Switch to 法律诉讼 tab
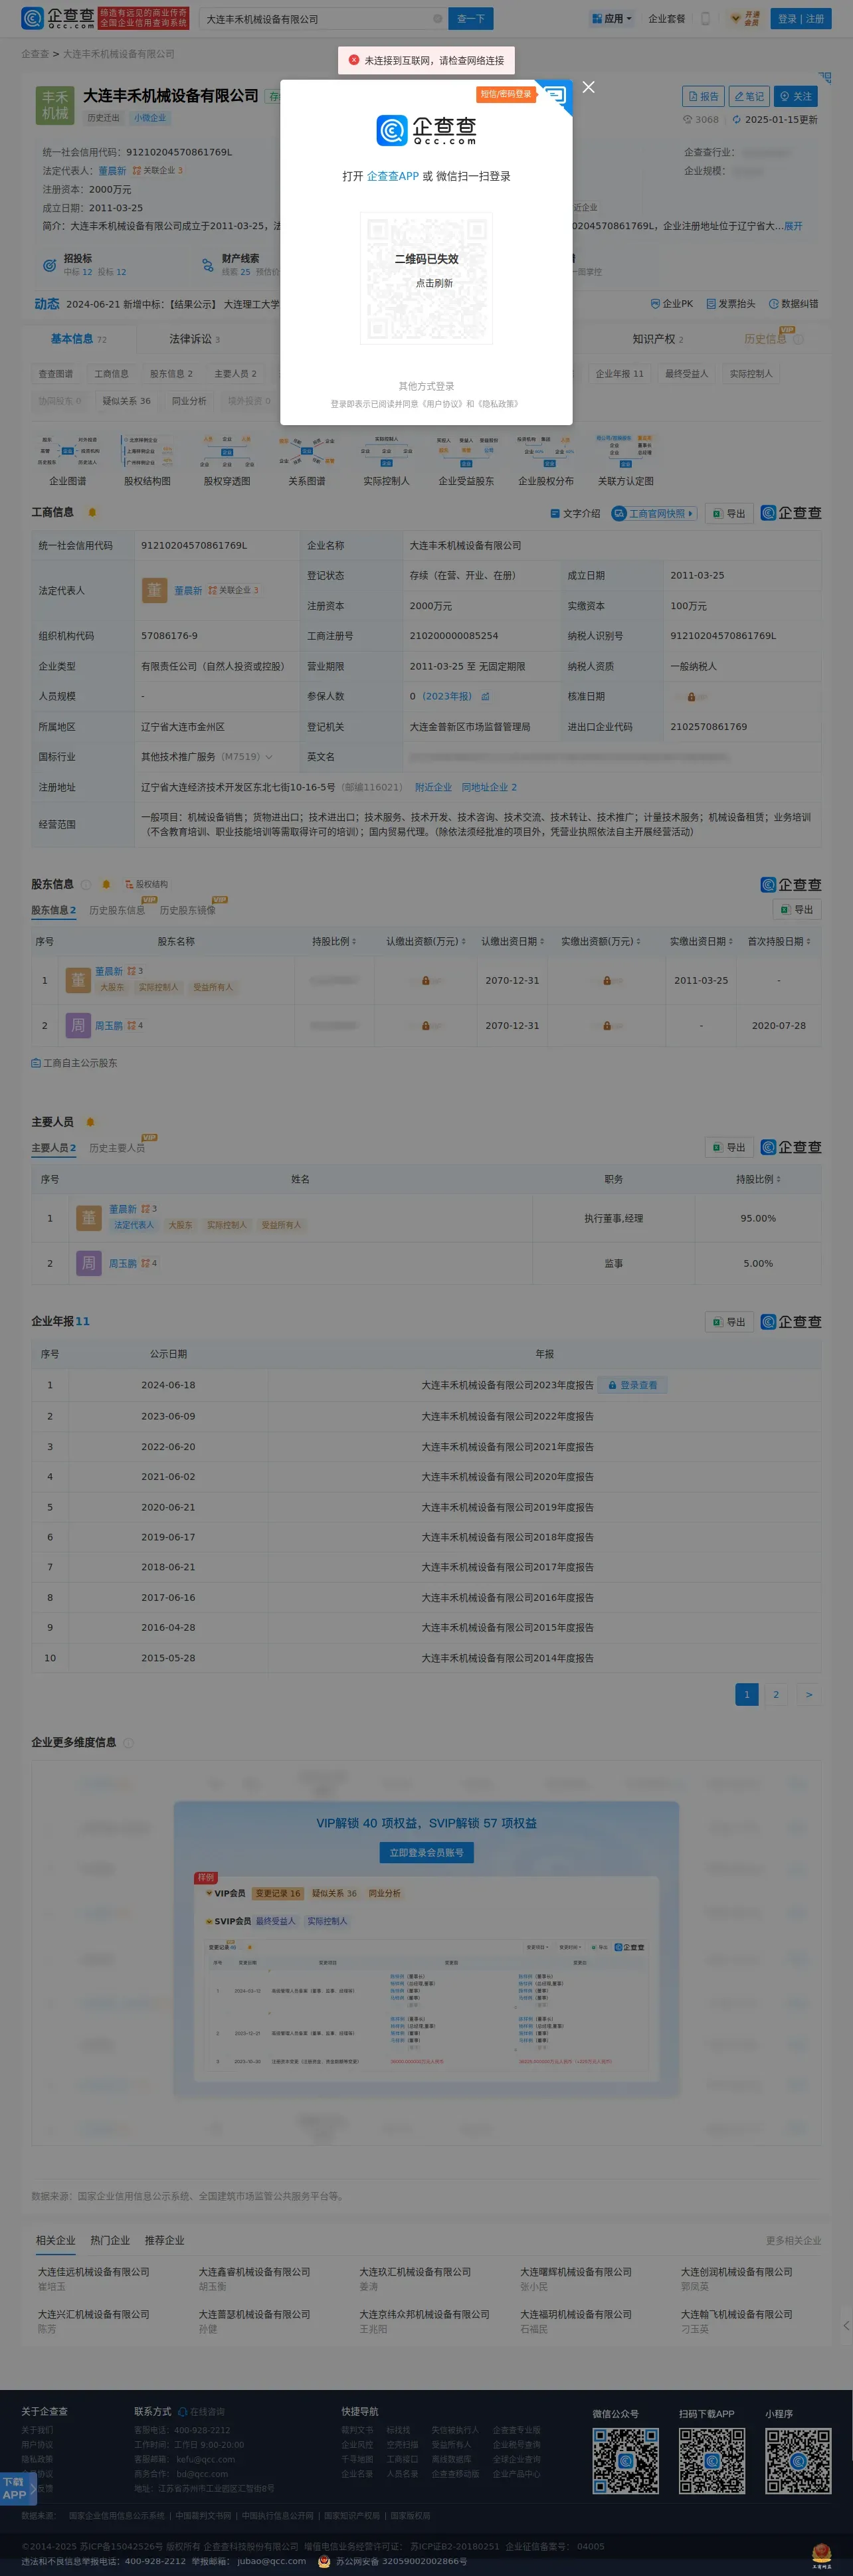 [x=194, y=339]
